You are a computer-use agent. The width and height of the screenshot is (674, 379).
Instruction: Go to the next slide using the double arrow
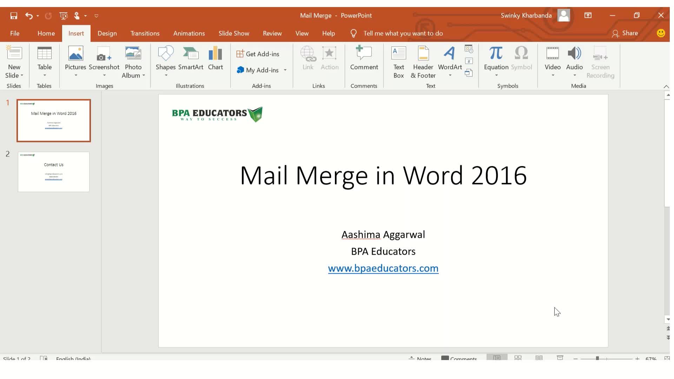pos(667,337)
